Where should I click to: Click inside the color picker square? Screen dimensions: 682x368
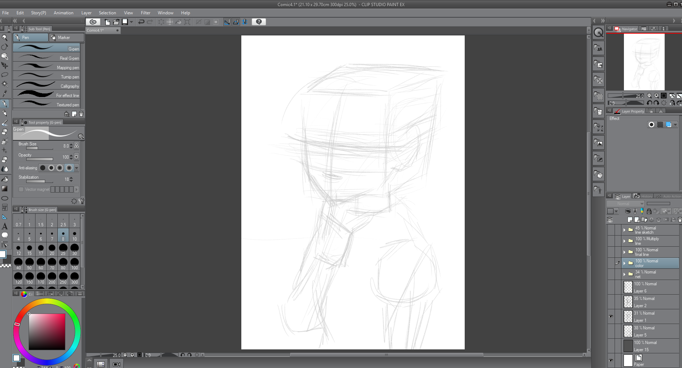[x=47, y=332]
